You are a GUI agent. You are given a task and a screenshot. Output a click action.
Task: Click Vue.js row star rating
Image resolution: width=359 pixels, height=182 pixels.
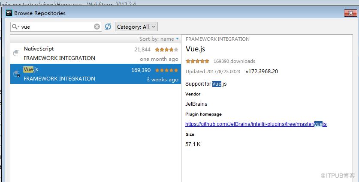point(166,70)
